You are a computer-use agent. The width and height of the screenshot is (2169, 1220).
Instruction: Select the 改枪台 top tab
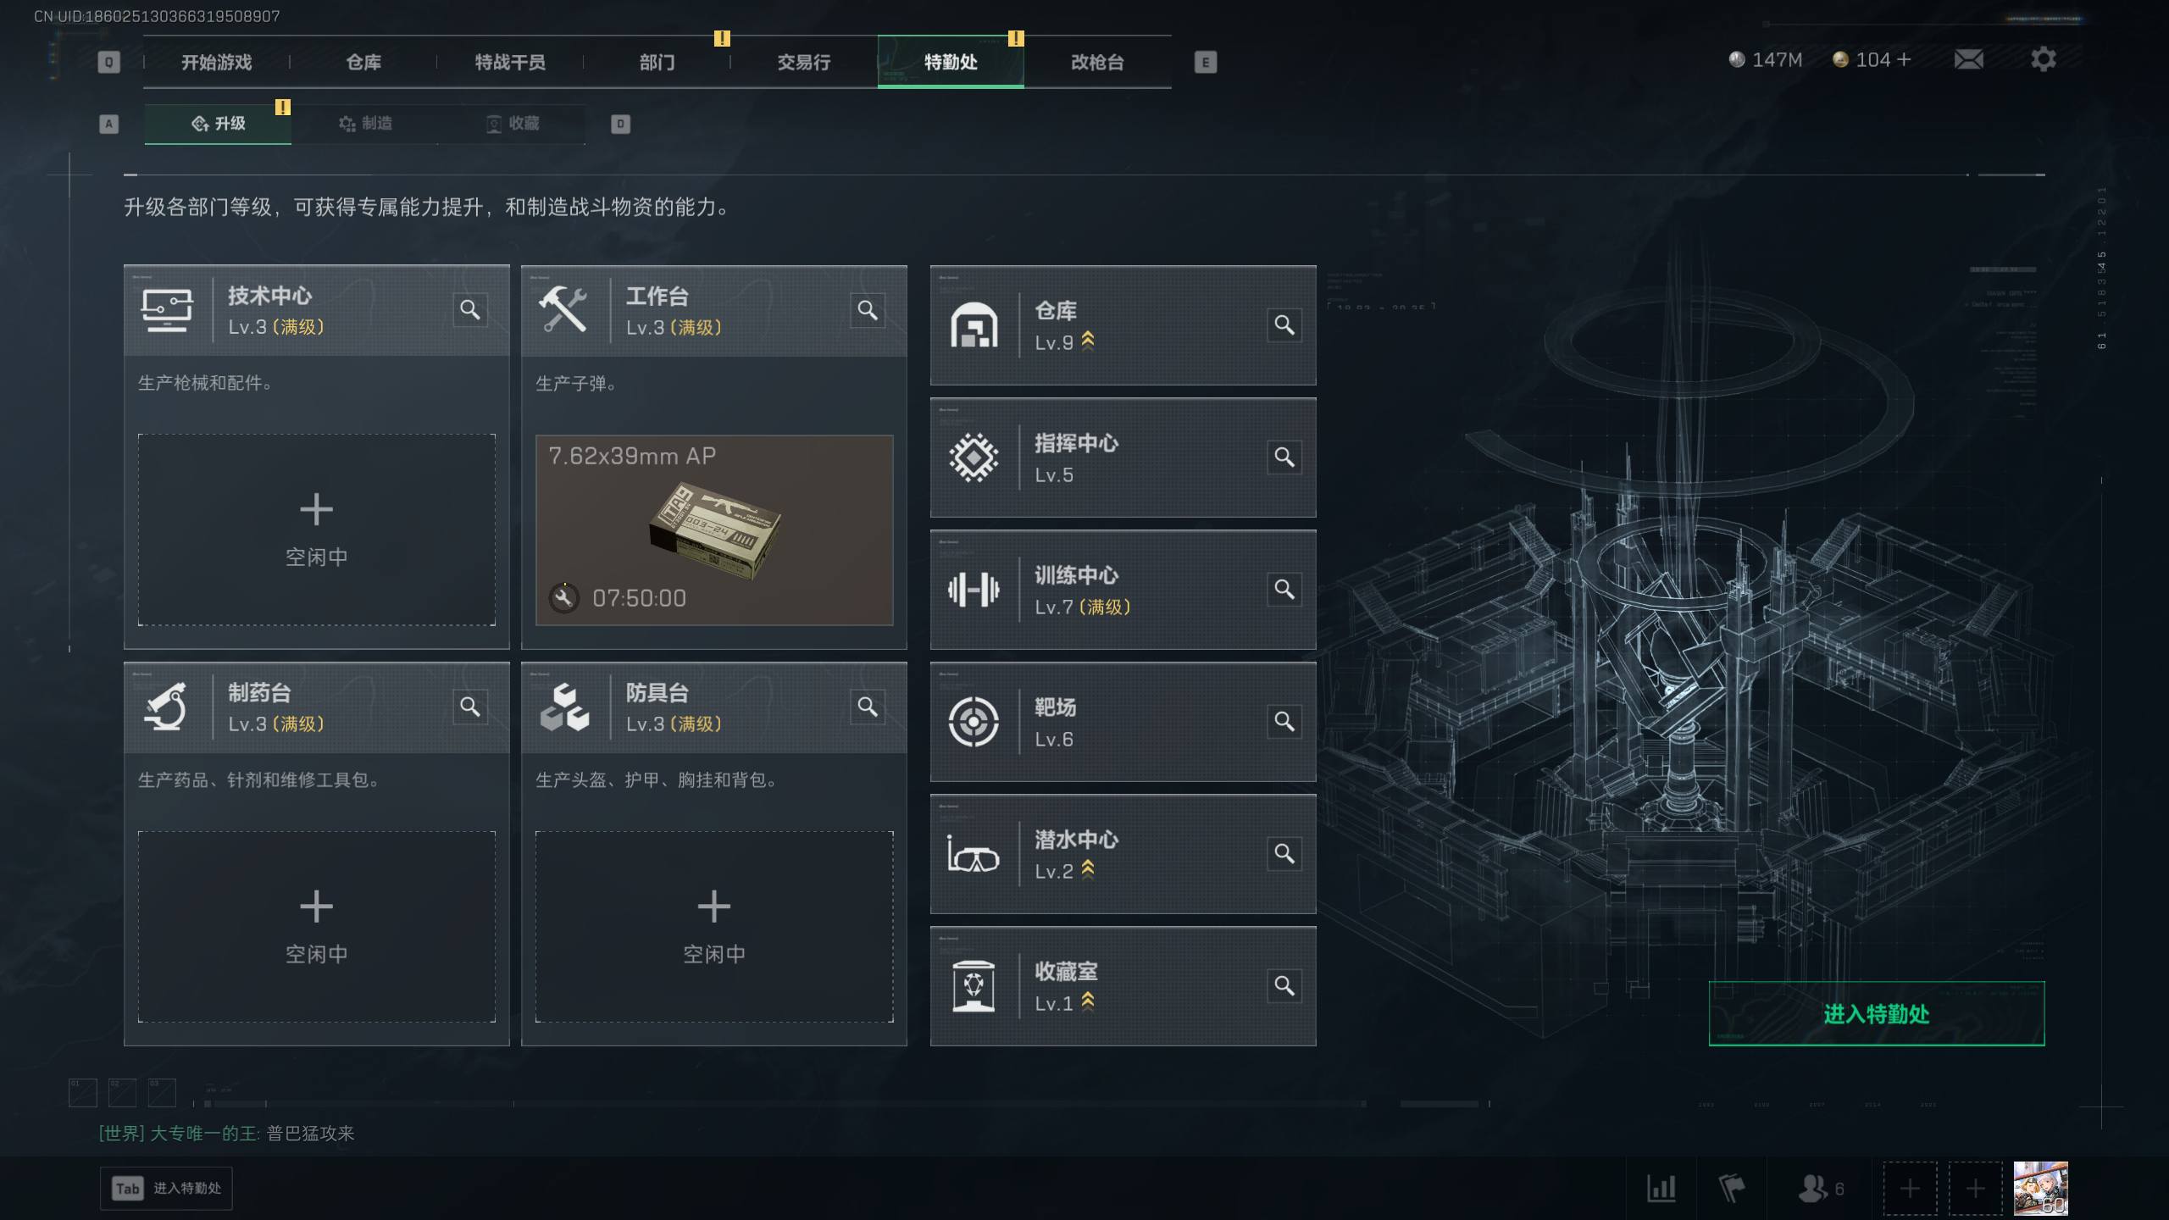(1097, 62)
